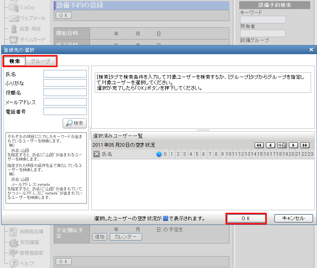Image resolution: width=317 pixels, height=268 pixels.
Task: Click the 電話番号 input field
Action: click(65, 111)
